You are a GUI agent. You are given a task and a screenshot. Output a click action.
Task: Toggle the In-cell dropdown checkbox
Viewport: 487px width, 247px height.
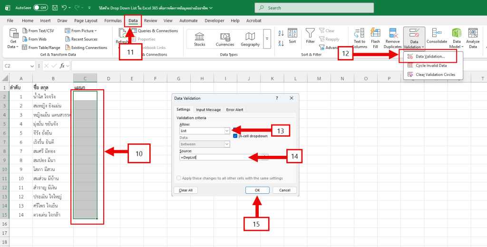click(x=235, y=136)
